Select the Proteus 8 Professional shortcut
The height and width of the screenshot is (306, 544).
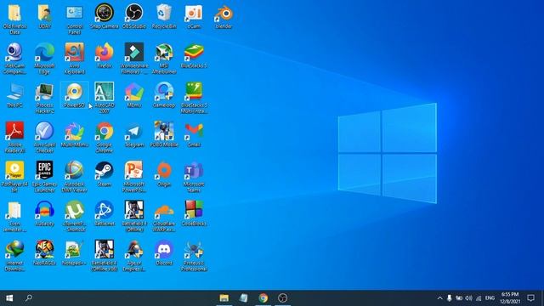[x=194, y=256]
